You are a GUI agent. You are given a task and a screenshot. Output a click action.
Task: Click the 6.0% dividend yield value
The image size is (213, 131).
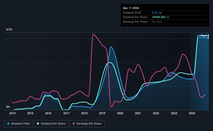coord(155,13)
